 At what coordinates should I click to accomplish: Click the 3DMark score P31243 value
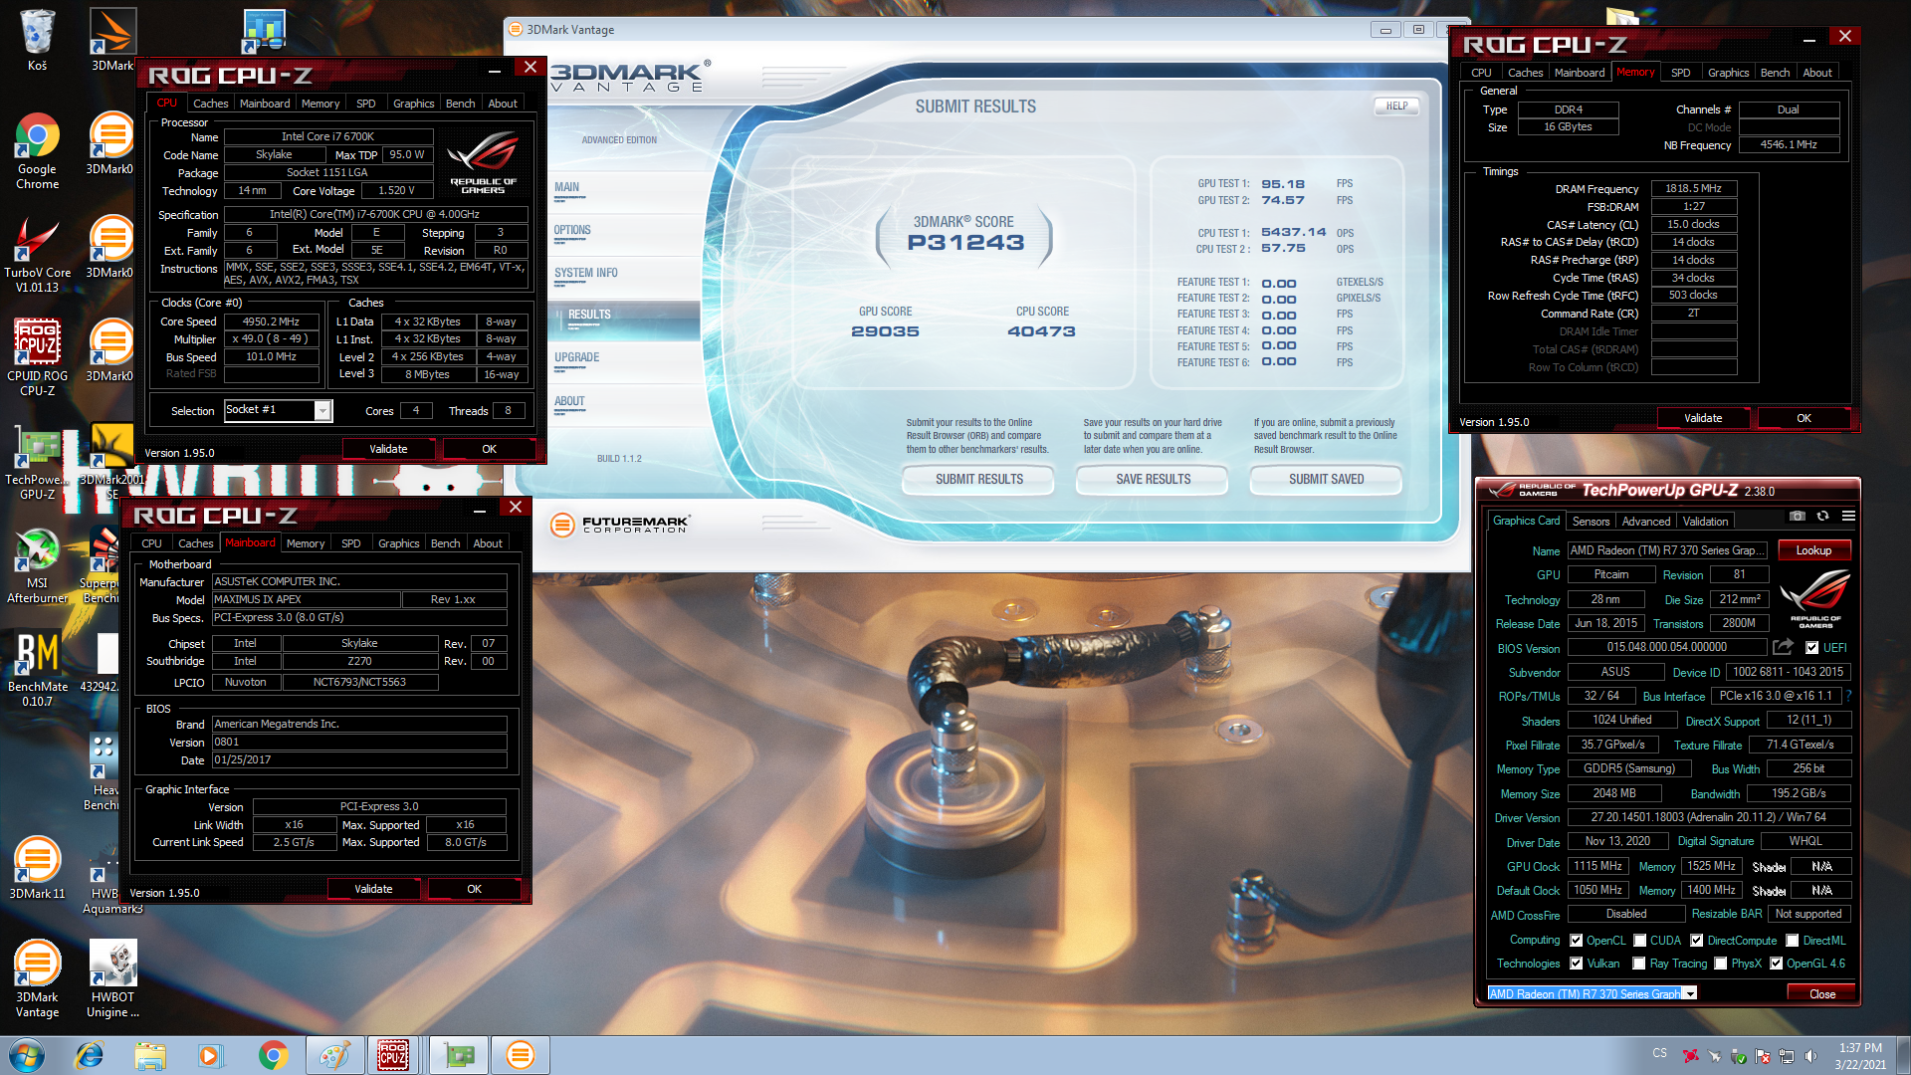click(964, 242)
